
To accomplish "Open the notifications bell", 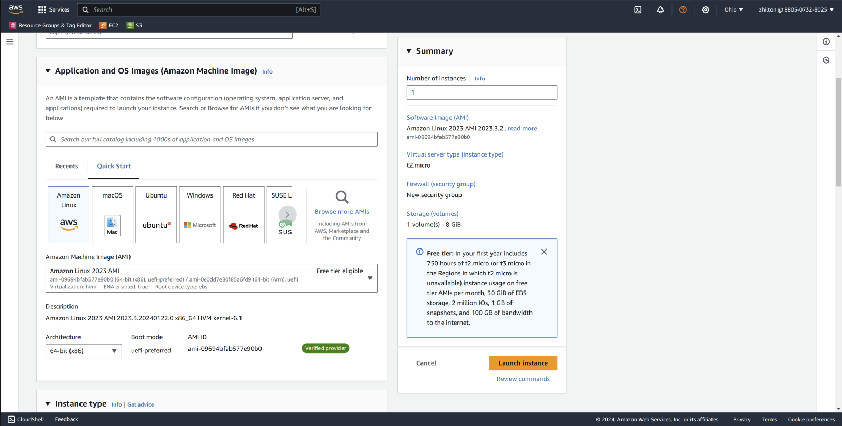I will pyautogui.click(x=660, y=9).
